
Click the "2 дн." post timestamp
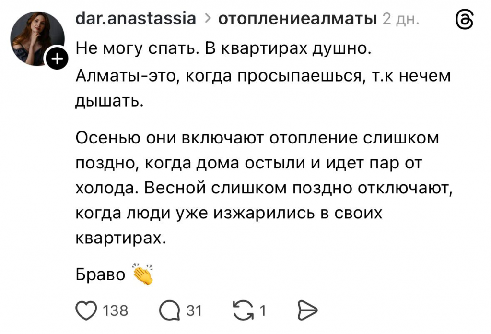401,19
